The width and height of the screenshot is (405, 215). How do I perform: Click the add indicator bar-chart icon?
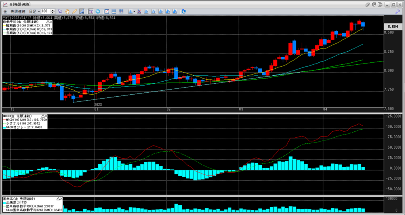131,11
